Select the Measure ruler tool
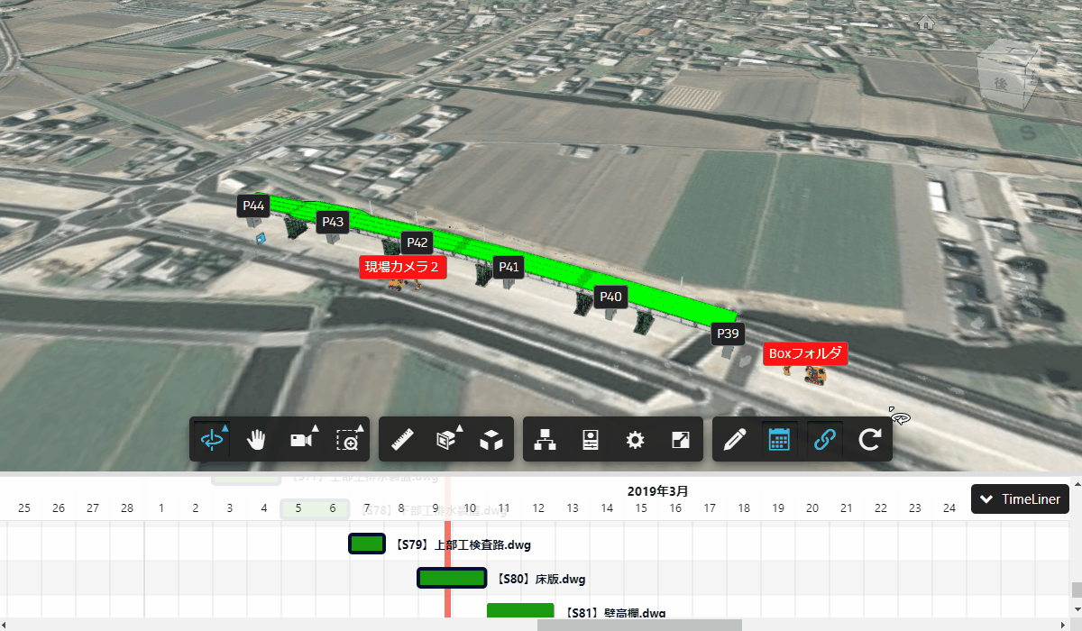Viewport: 1082px width, 631px height. 402,439
